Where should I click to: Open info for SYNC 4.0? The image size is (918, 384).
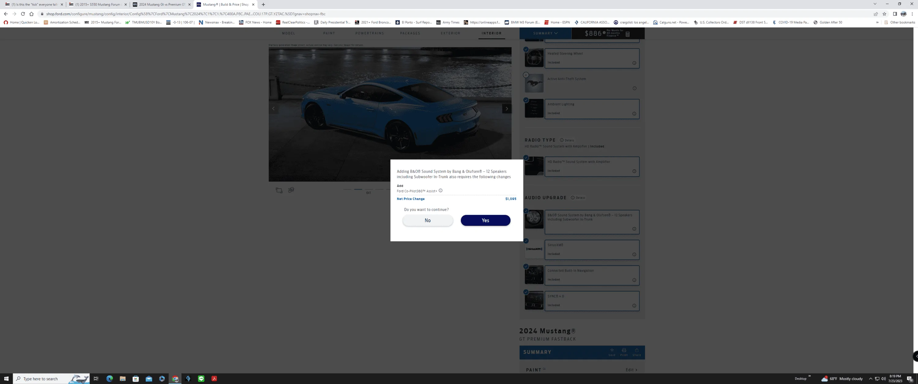pyautogui.click(x=634, y=306)
